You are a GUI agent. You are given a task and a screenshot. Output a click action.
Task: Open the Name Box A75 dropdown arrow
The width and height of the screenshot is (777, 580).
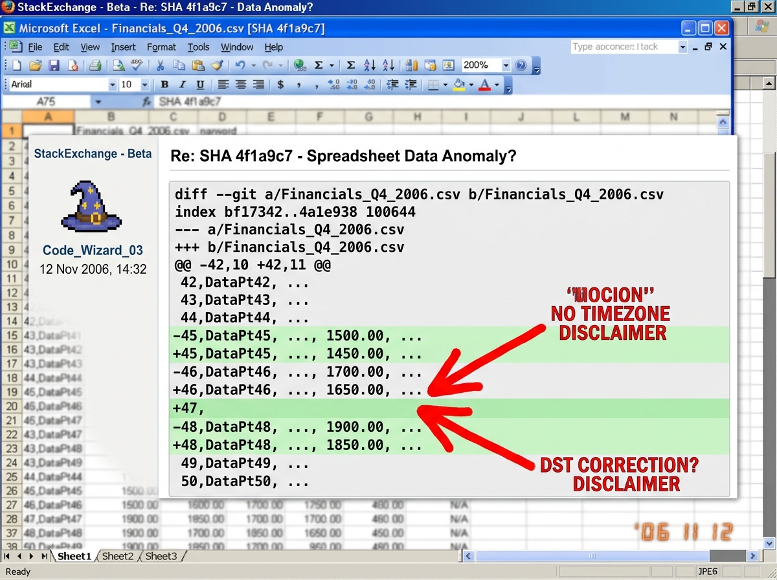coord(98,102)
